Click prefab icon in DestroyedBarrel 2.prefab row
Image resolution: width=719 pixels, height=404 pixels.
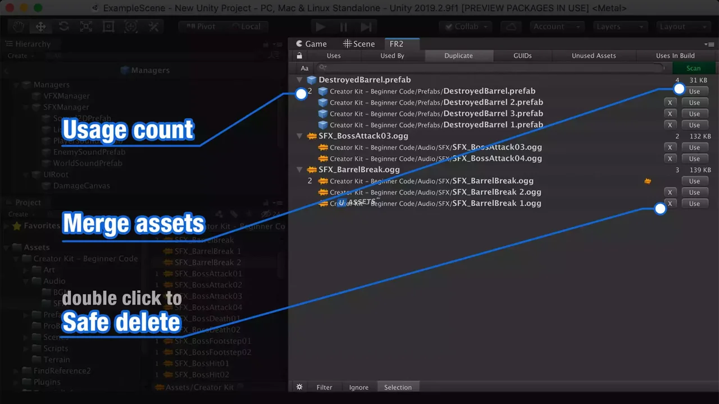point(323,103)
